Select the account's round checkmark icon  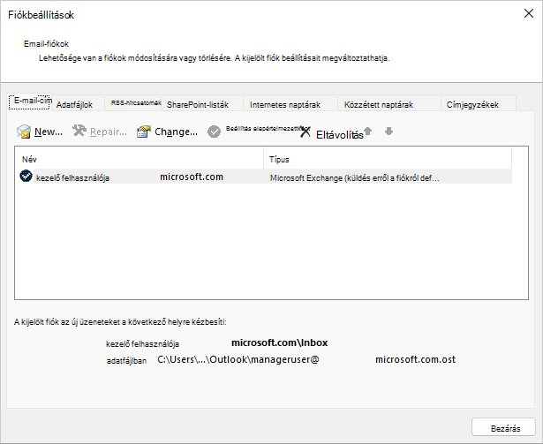coord(26,176)
